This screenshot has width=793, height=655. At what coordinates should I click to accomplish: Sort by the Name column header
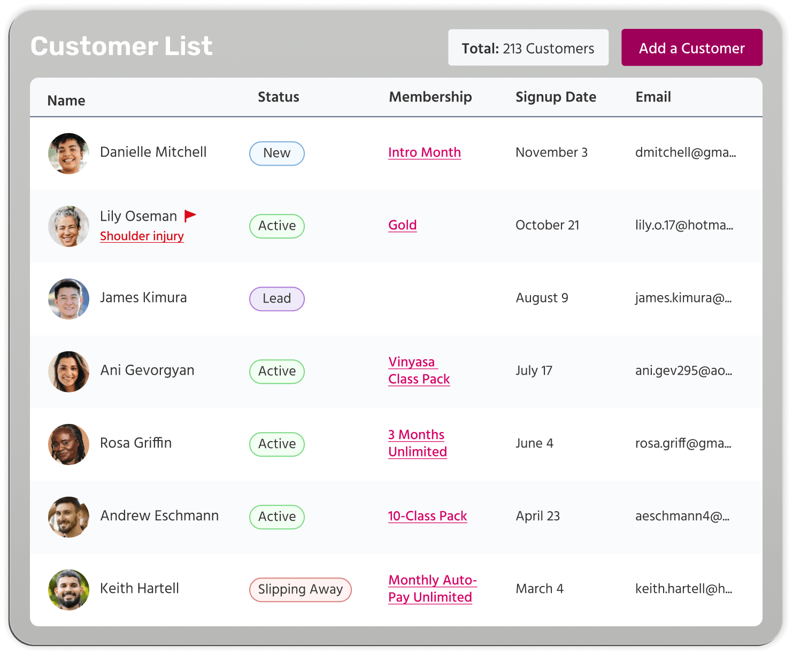pos(66,101)
